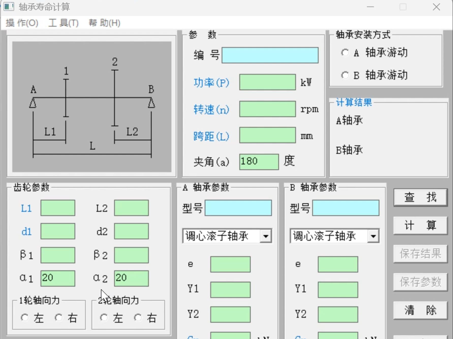Viewport: 453px width, 339px height.
Task: Click the A轴承 result label
Action: coord(349,120)
